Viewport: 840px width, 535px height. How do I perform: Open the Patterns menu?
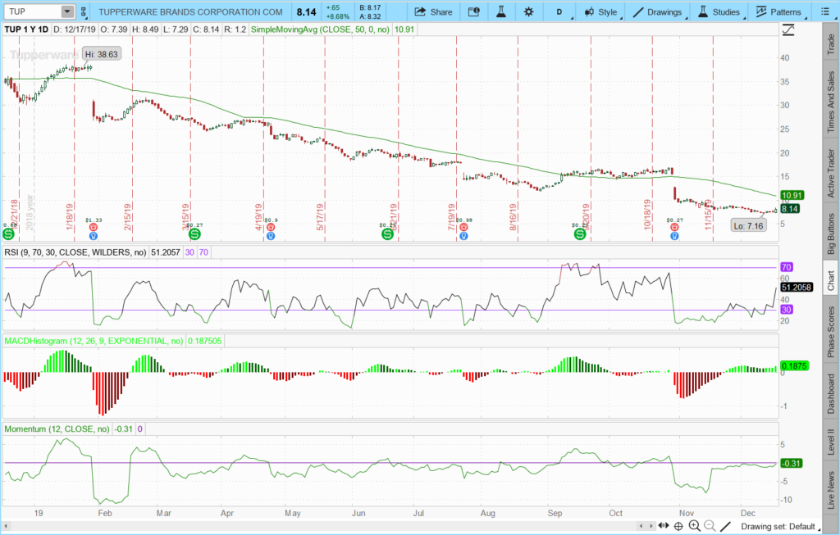coord(778,12)
